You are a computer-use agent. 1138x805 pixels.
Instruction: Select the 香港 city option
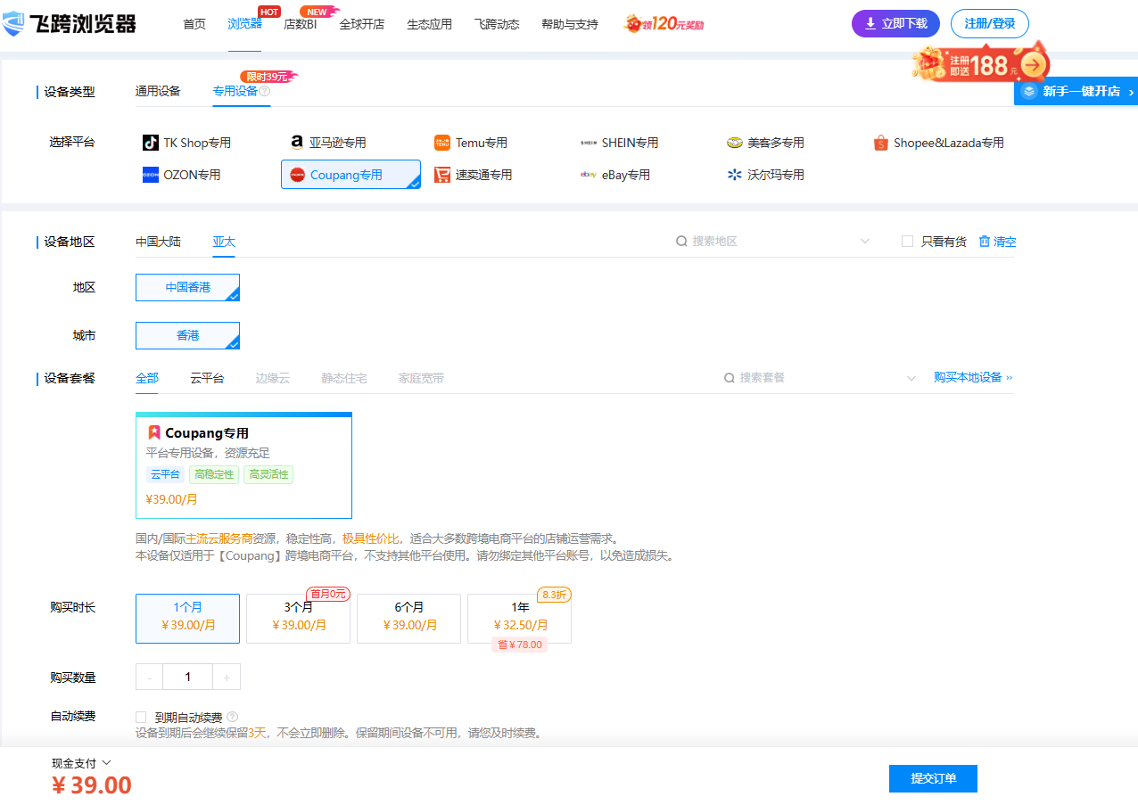coord(187,335)
